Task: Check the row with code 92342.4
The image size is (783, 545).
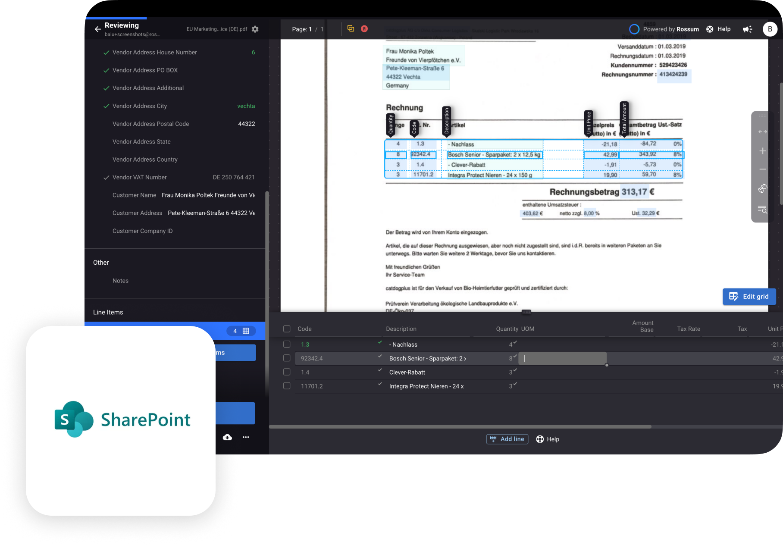Action: [287, 358]
